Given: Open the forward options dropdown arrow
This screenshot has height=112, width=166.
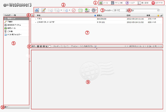Looking at the screenshot, I should (x=69, y=10).
